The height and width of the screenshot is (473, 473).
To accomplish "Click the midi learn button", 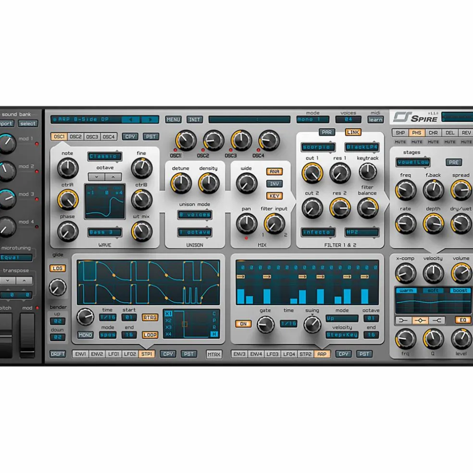I will click(375, 120).
